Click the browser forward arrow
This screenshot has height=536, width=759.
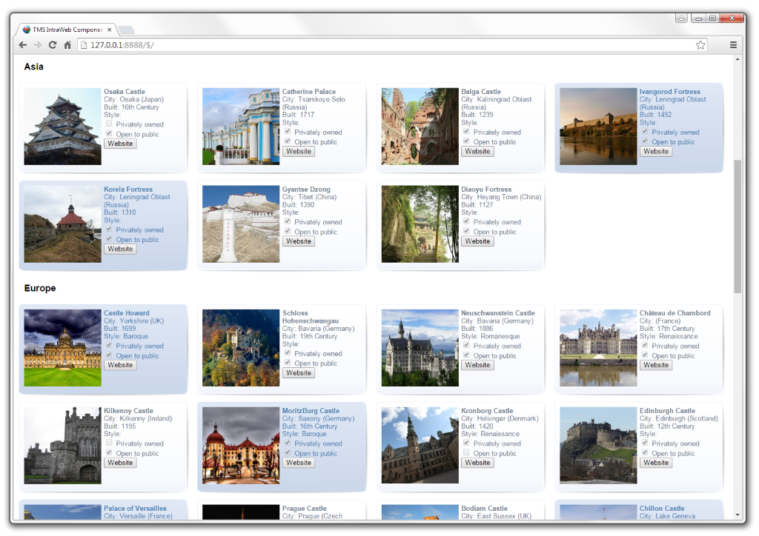coord(38,45)
